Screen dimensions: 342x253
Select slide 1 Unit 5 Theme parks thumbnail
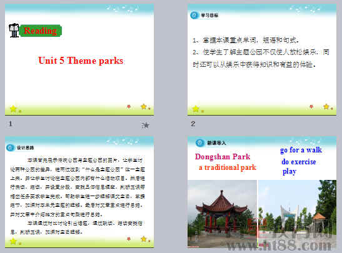point(79,59)
